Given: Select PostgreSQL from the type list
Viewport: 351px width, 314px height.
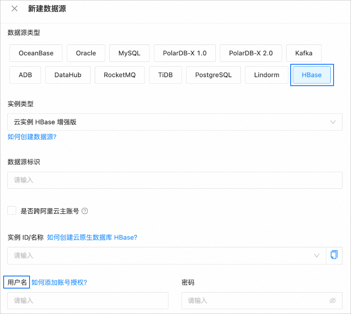Looking at the screenshot, I should point(213,75).
